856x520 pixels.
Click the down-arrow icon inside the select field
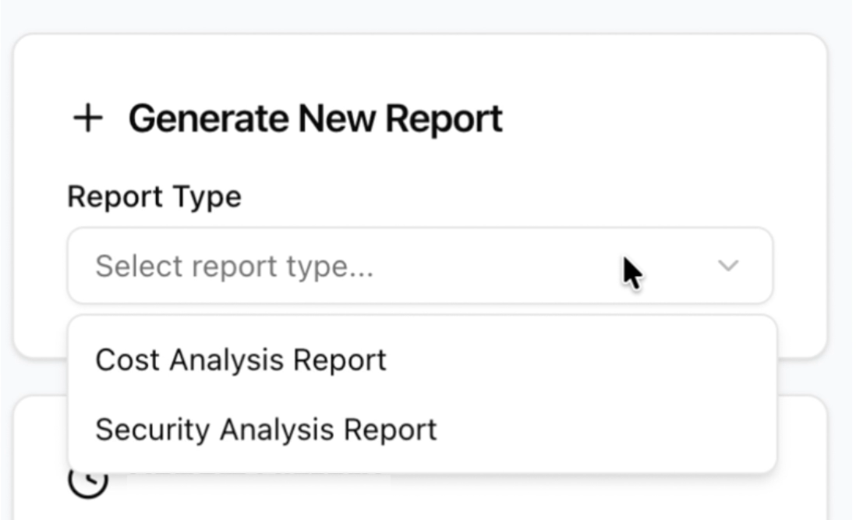pos(727,267)
